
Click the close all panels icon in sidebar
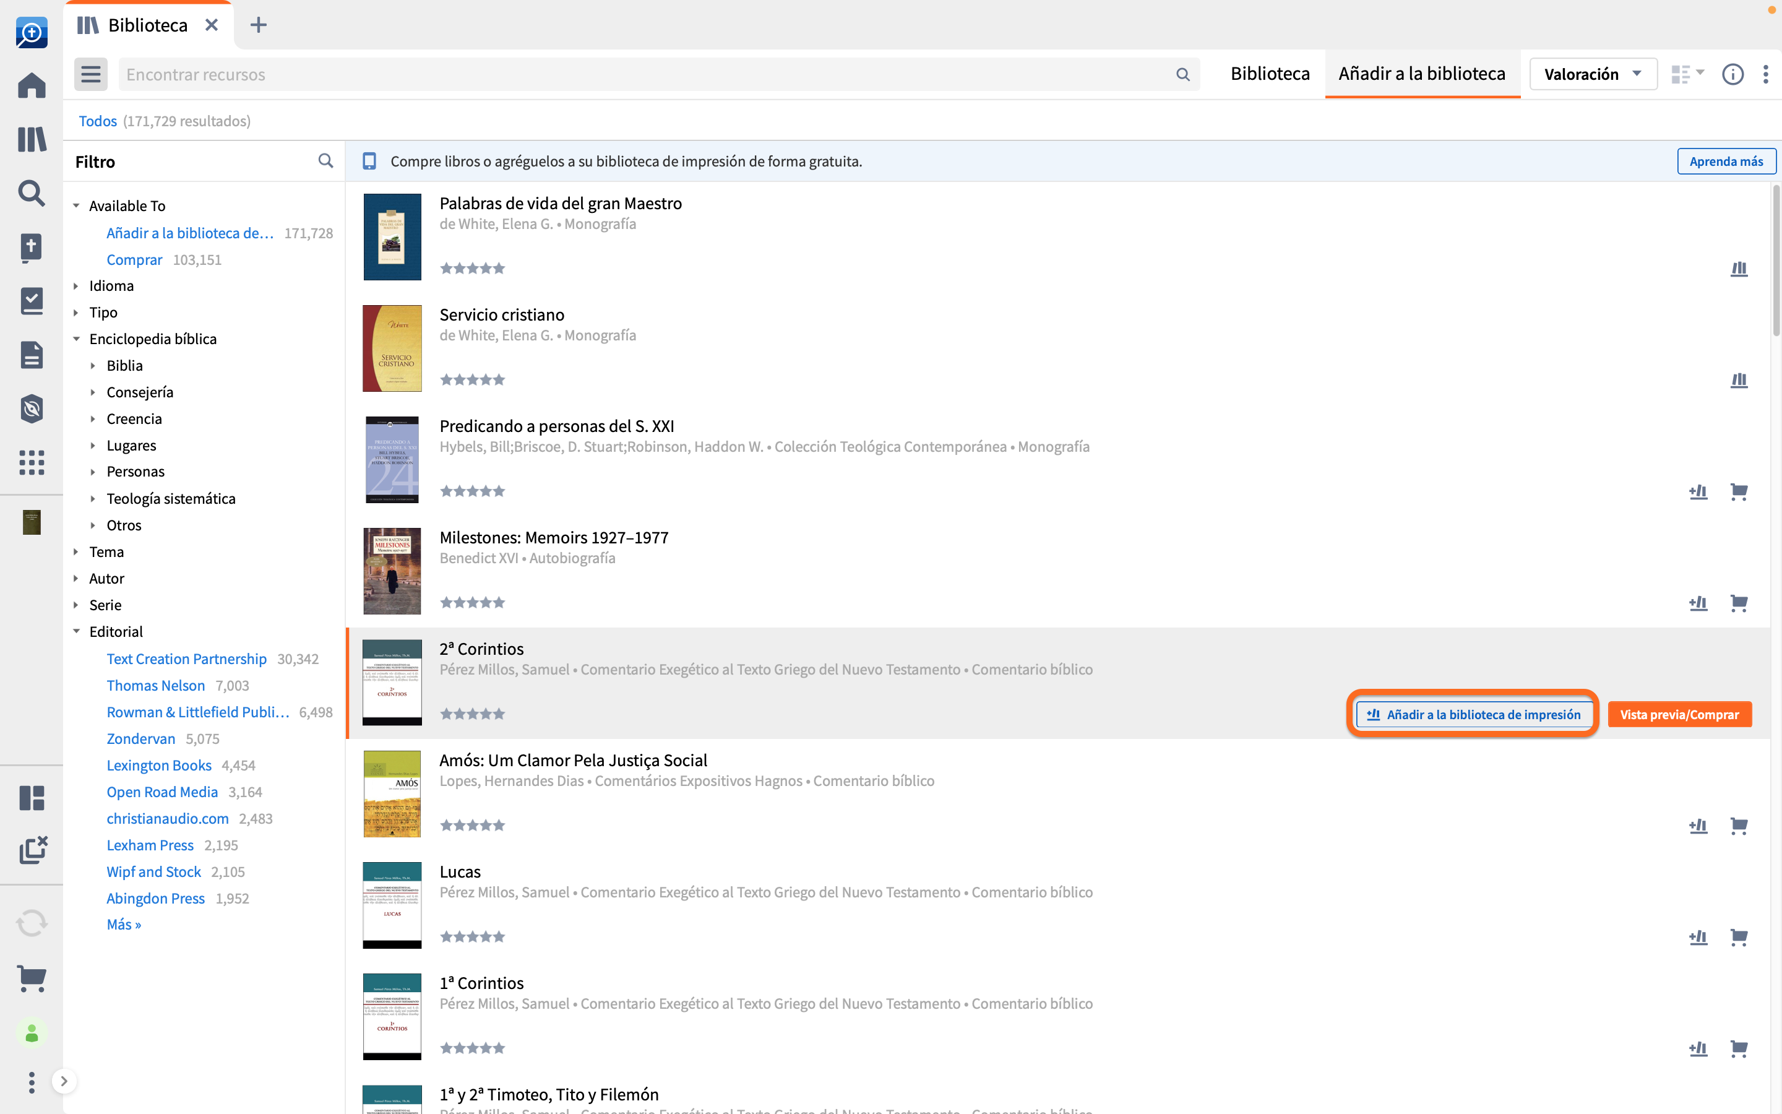33,850
